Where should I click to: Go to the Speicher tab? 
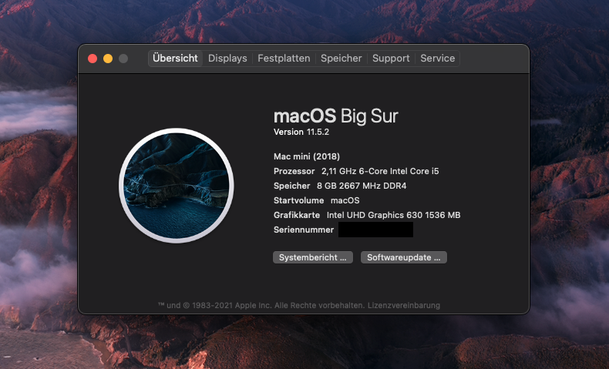[341, 59]
